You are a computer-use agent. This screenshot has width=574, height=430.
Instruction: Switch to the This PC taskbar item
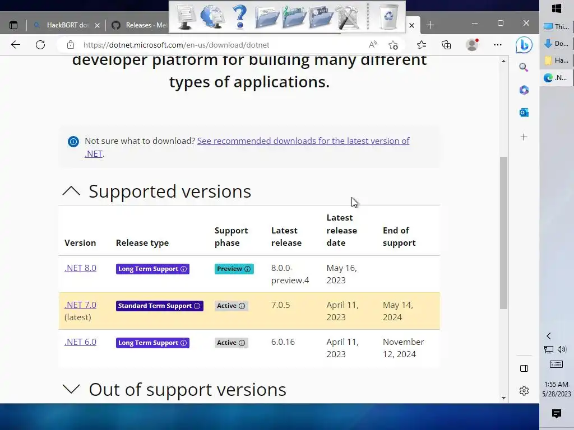(x=557, y=26)
